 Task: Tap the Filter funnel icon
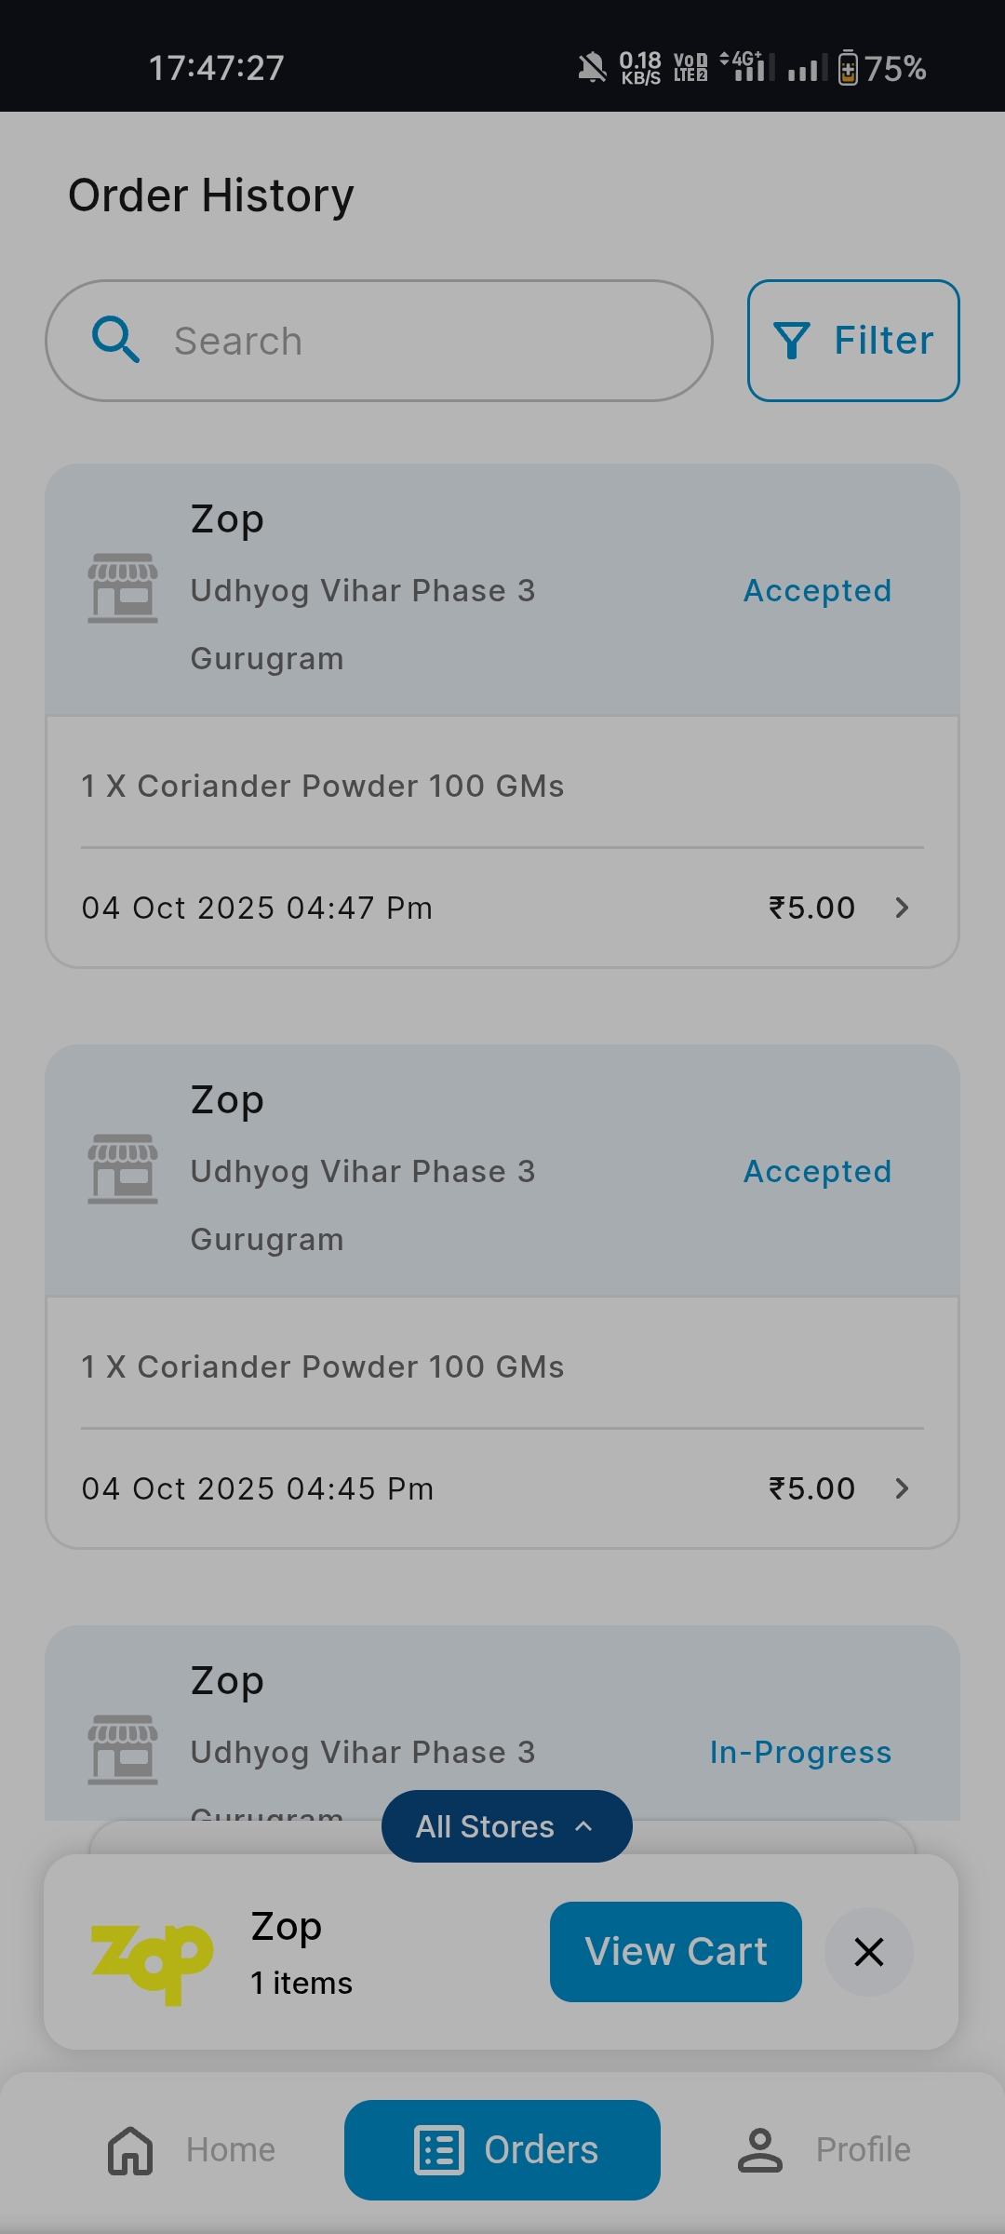coord(792,341)
